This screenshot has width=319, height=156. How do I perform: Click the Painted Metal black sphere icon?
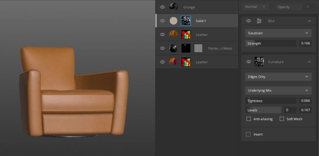tap(173, 48)
